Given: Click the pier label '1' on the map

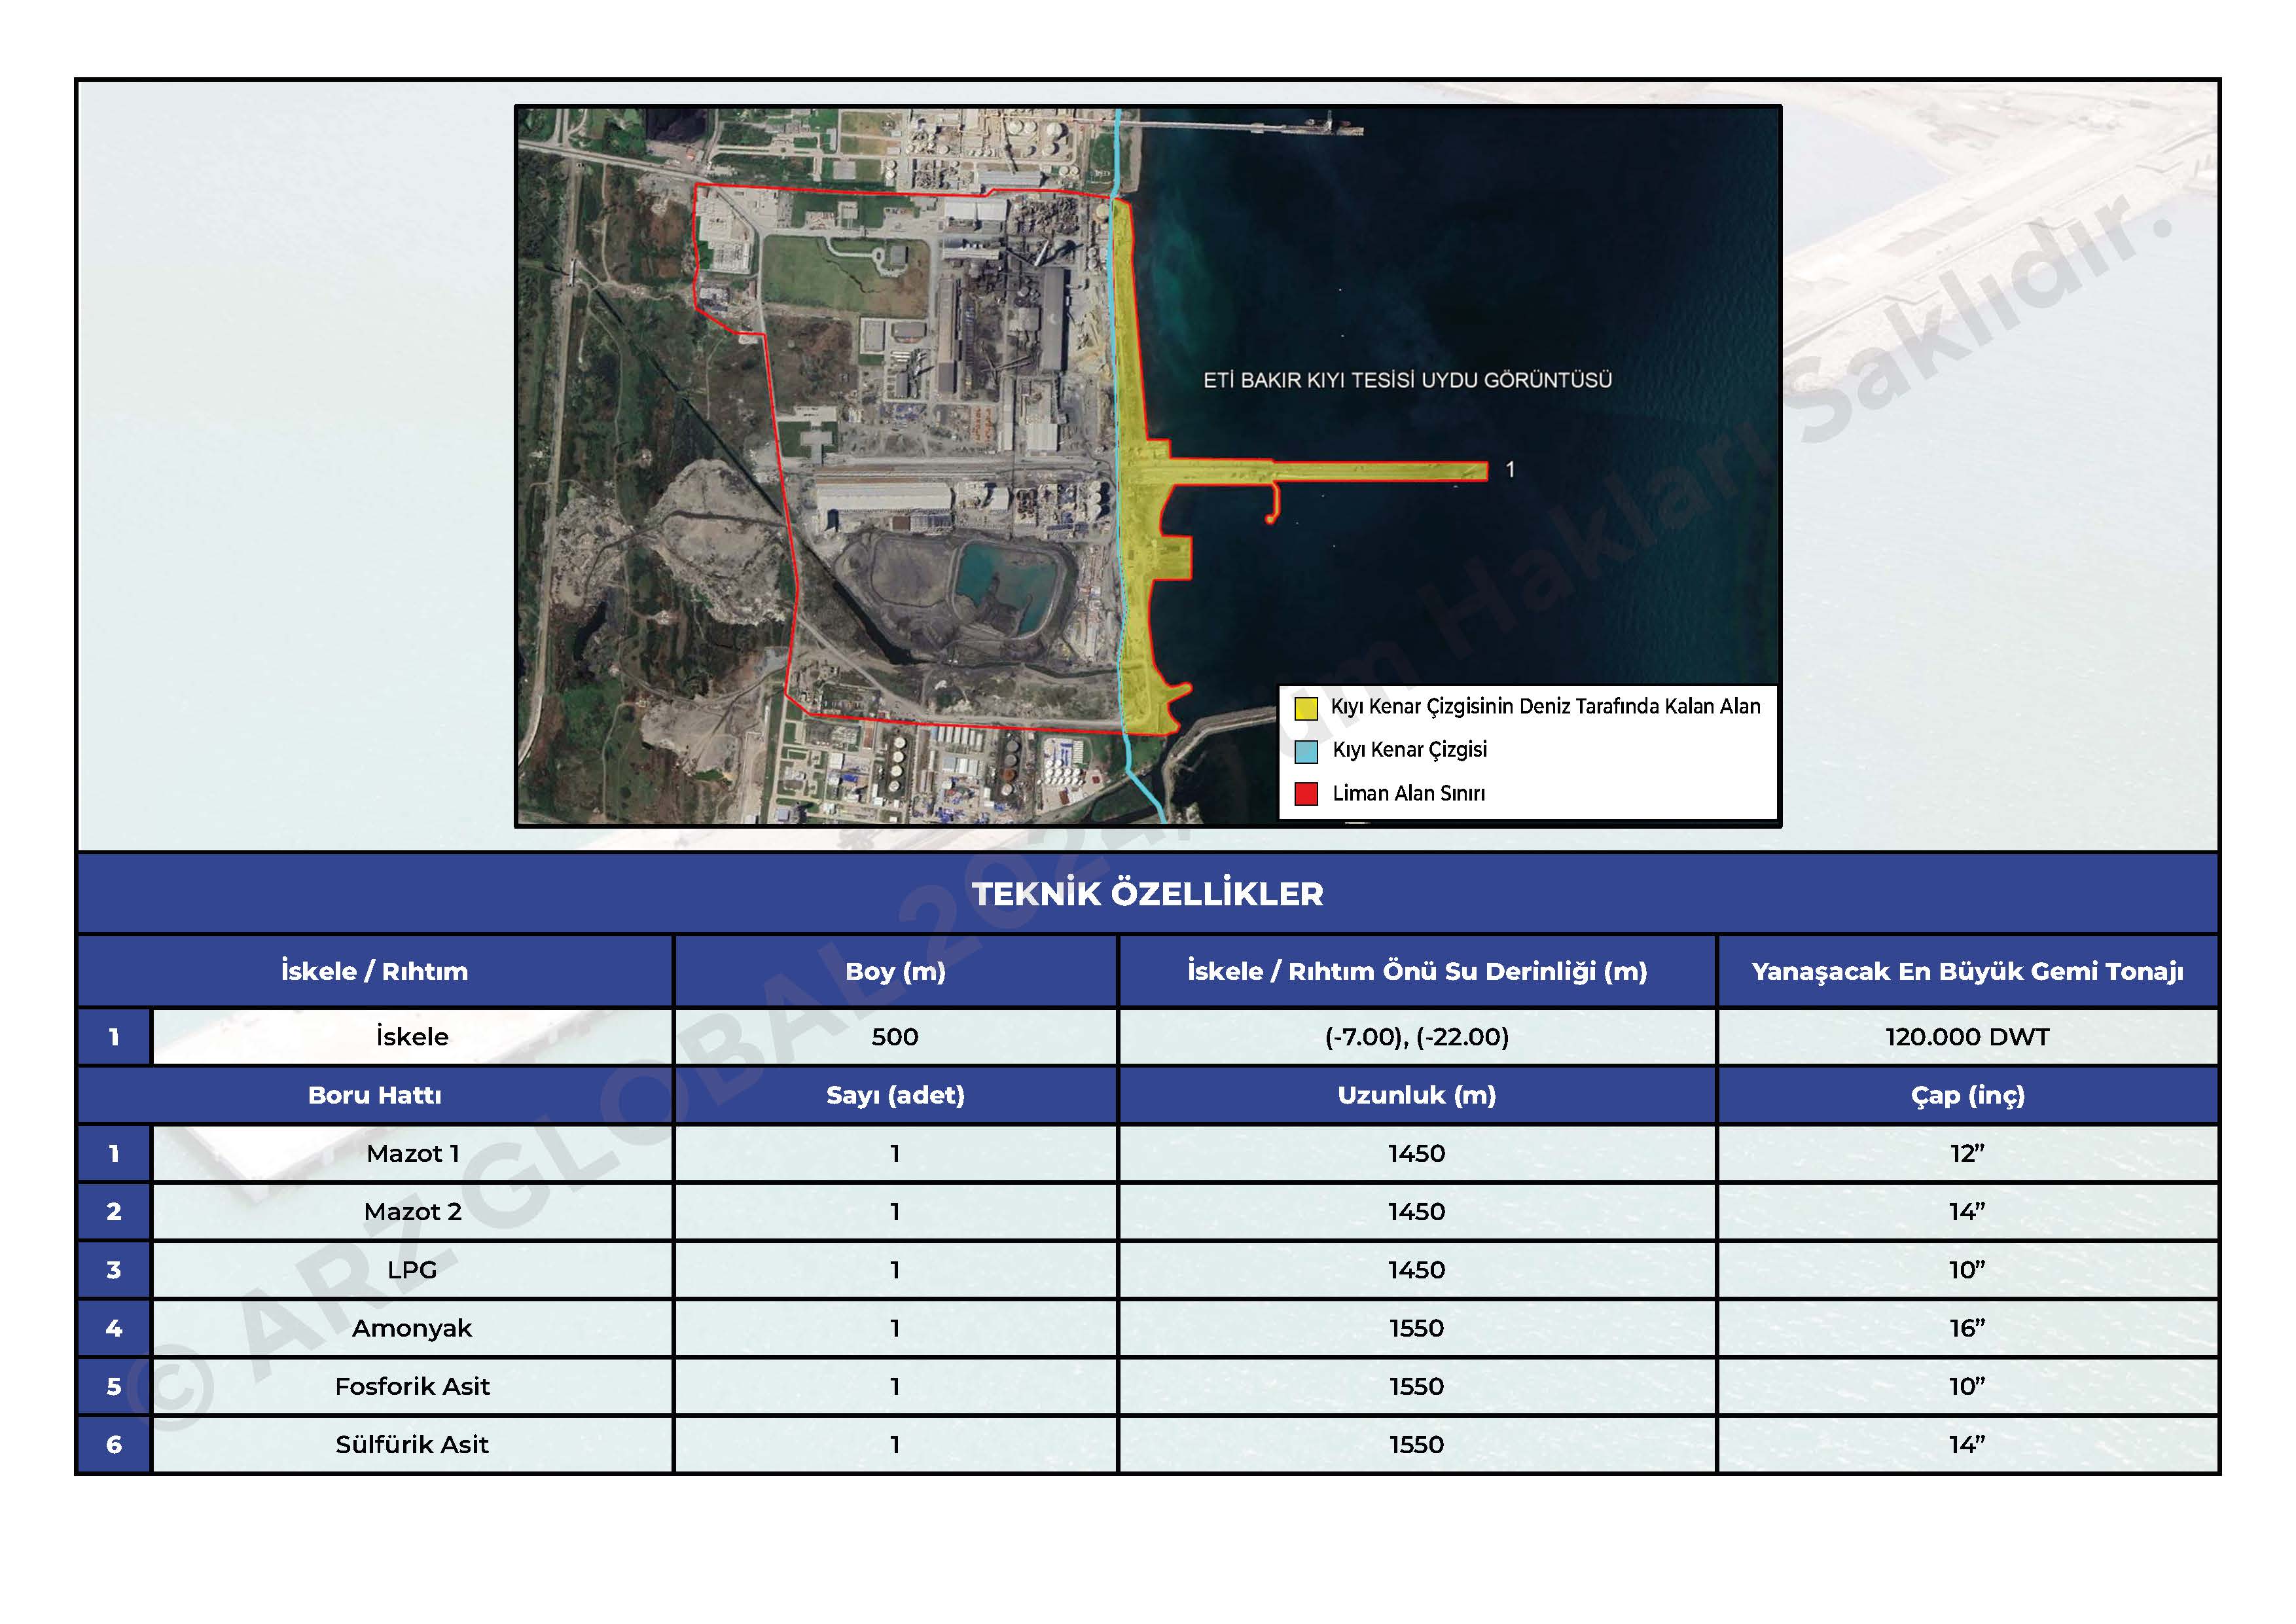Looking at the screenshot, I should point(1510,469).
